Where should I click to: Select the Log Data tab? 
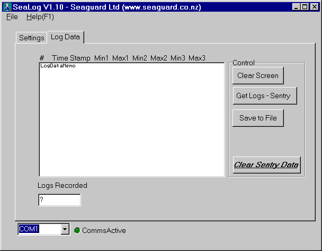[x=65, y=37]
